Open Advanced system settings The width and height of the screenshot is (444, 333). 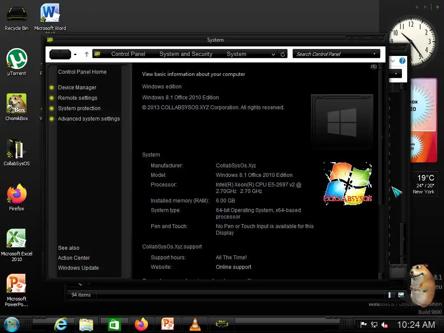(x=88, y=119)
